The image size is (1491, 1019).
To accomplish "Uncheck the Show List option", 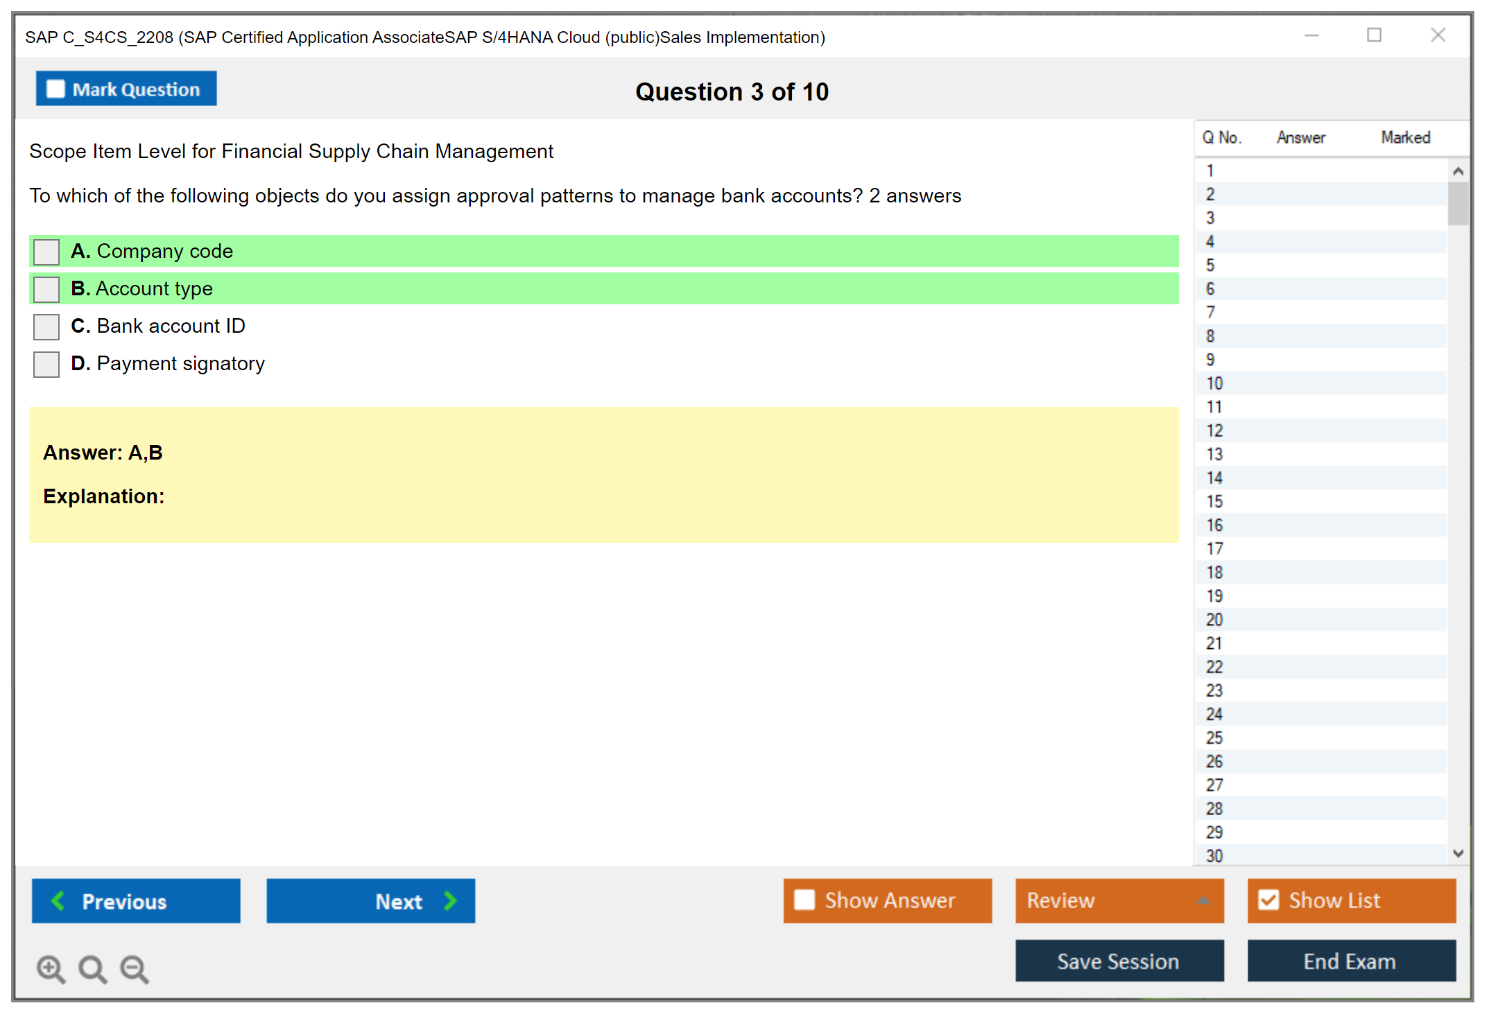I will (x=1268, y=900).
